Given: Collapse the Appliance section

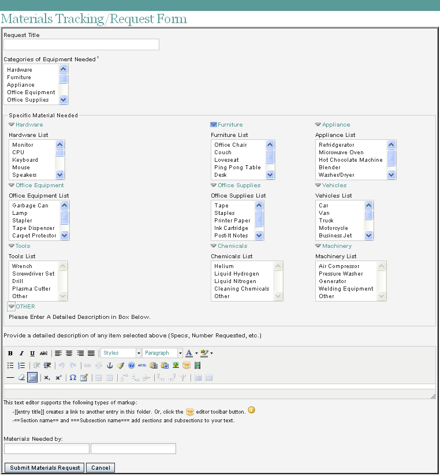Looking at the screenshot, I should [x=318, y=124].
